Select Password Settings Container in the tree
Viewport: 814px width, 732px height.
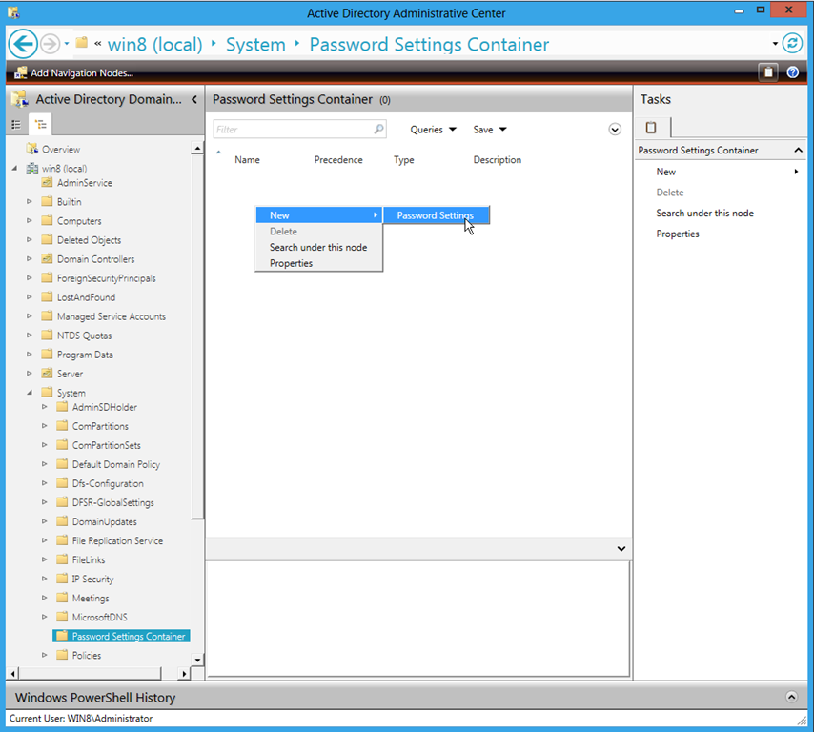click(121, 636)
